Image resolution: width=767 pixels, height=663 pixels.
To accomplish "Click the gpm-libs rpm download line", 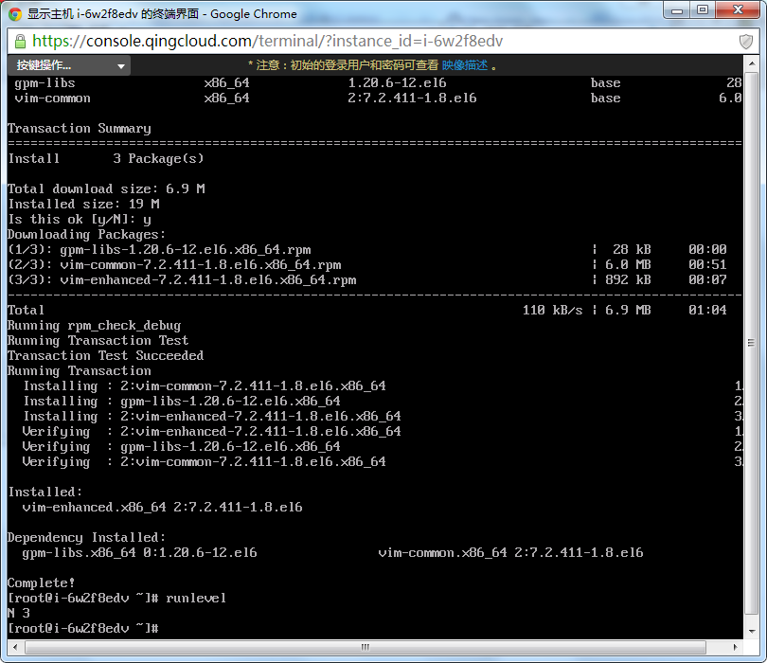I will point(366,249).
